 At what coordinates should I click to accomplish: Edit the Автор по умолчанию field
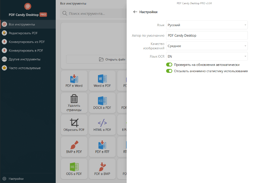207,35
